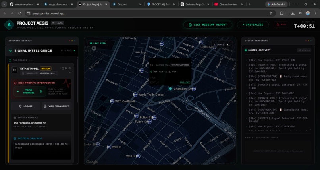Start the mission with Initialize button
Image resolution: width=320 pixels, height=170 pixels.
coord(253,25)
